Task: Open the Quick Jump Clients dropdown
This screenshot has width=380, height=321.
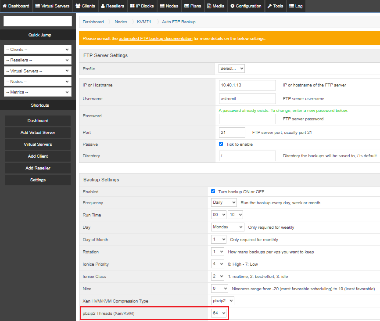Action: tap(37, 50)
